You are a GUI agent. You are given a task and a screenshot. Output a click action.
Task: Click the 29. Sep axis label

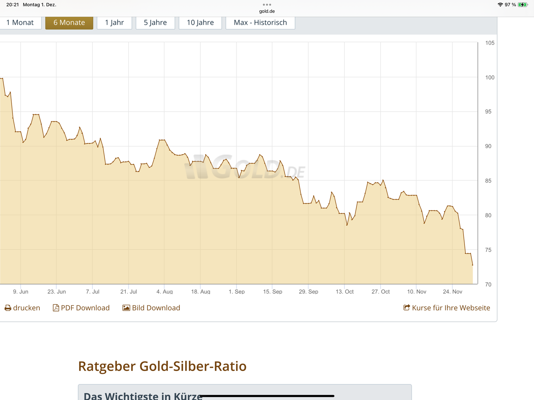pos(308,292)
